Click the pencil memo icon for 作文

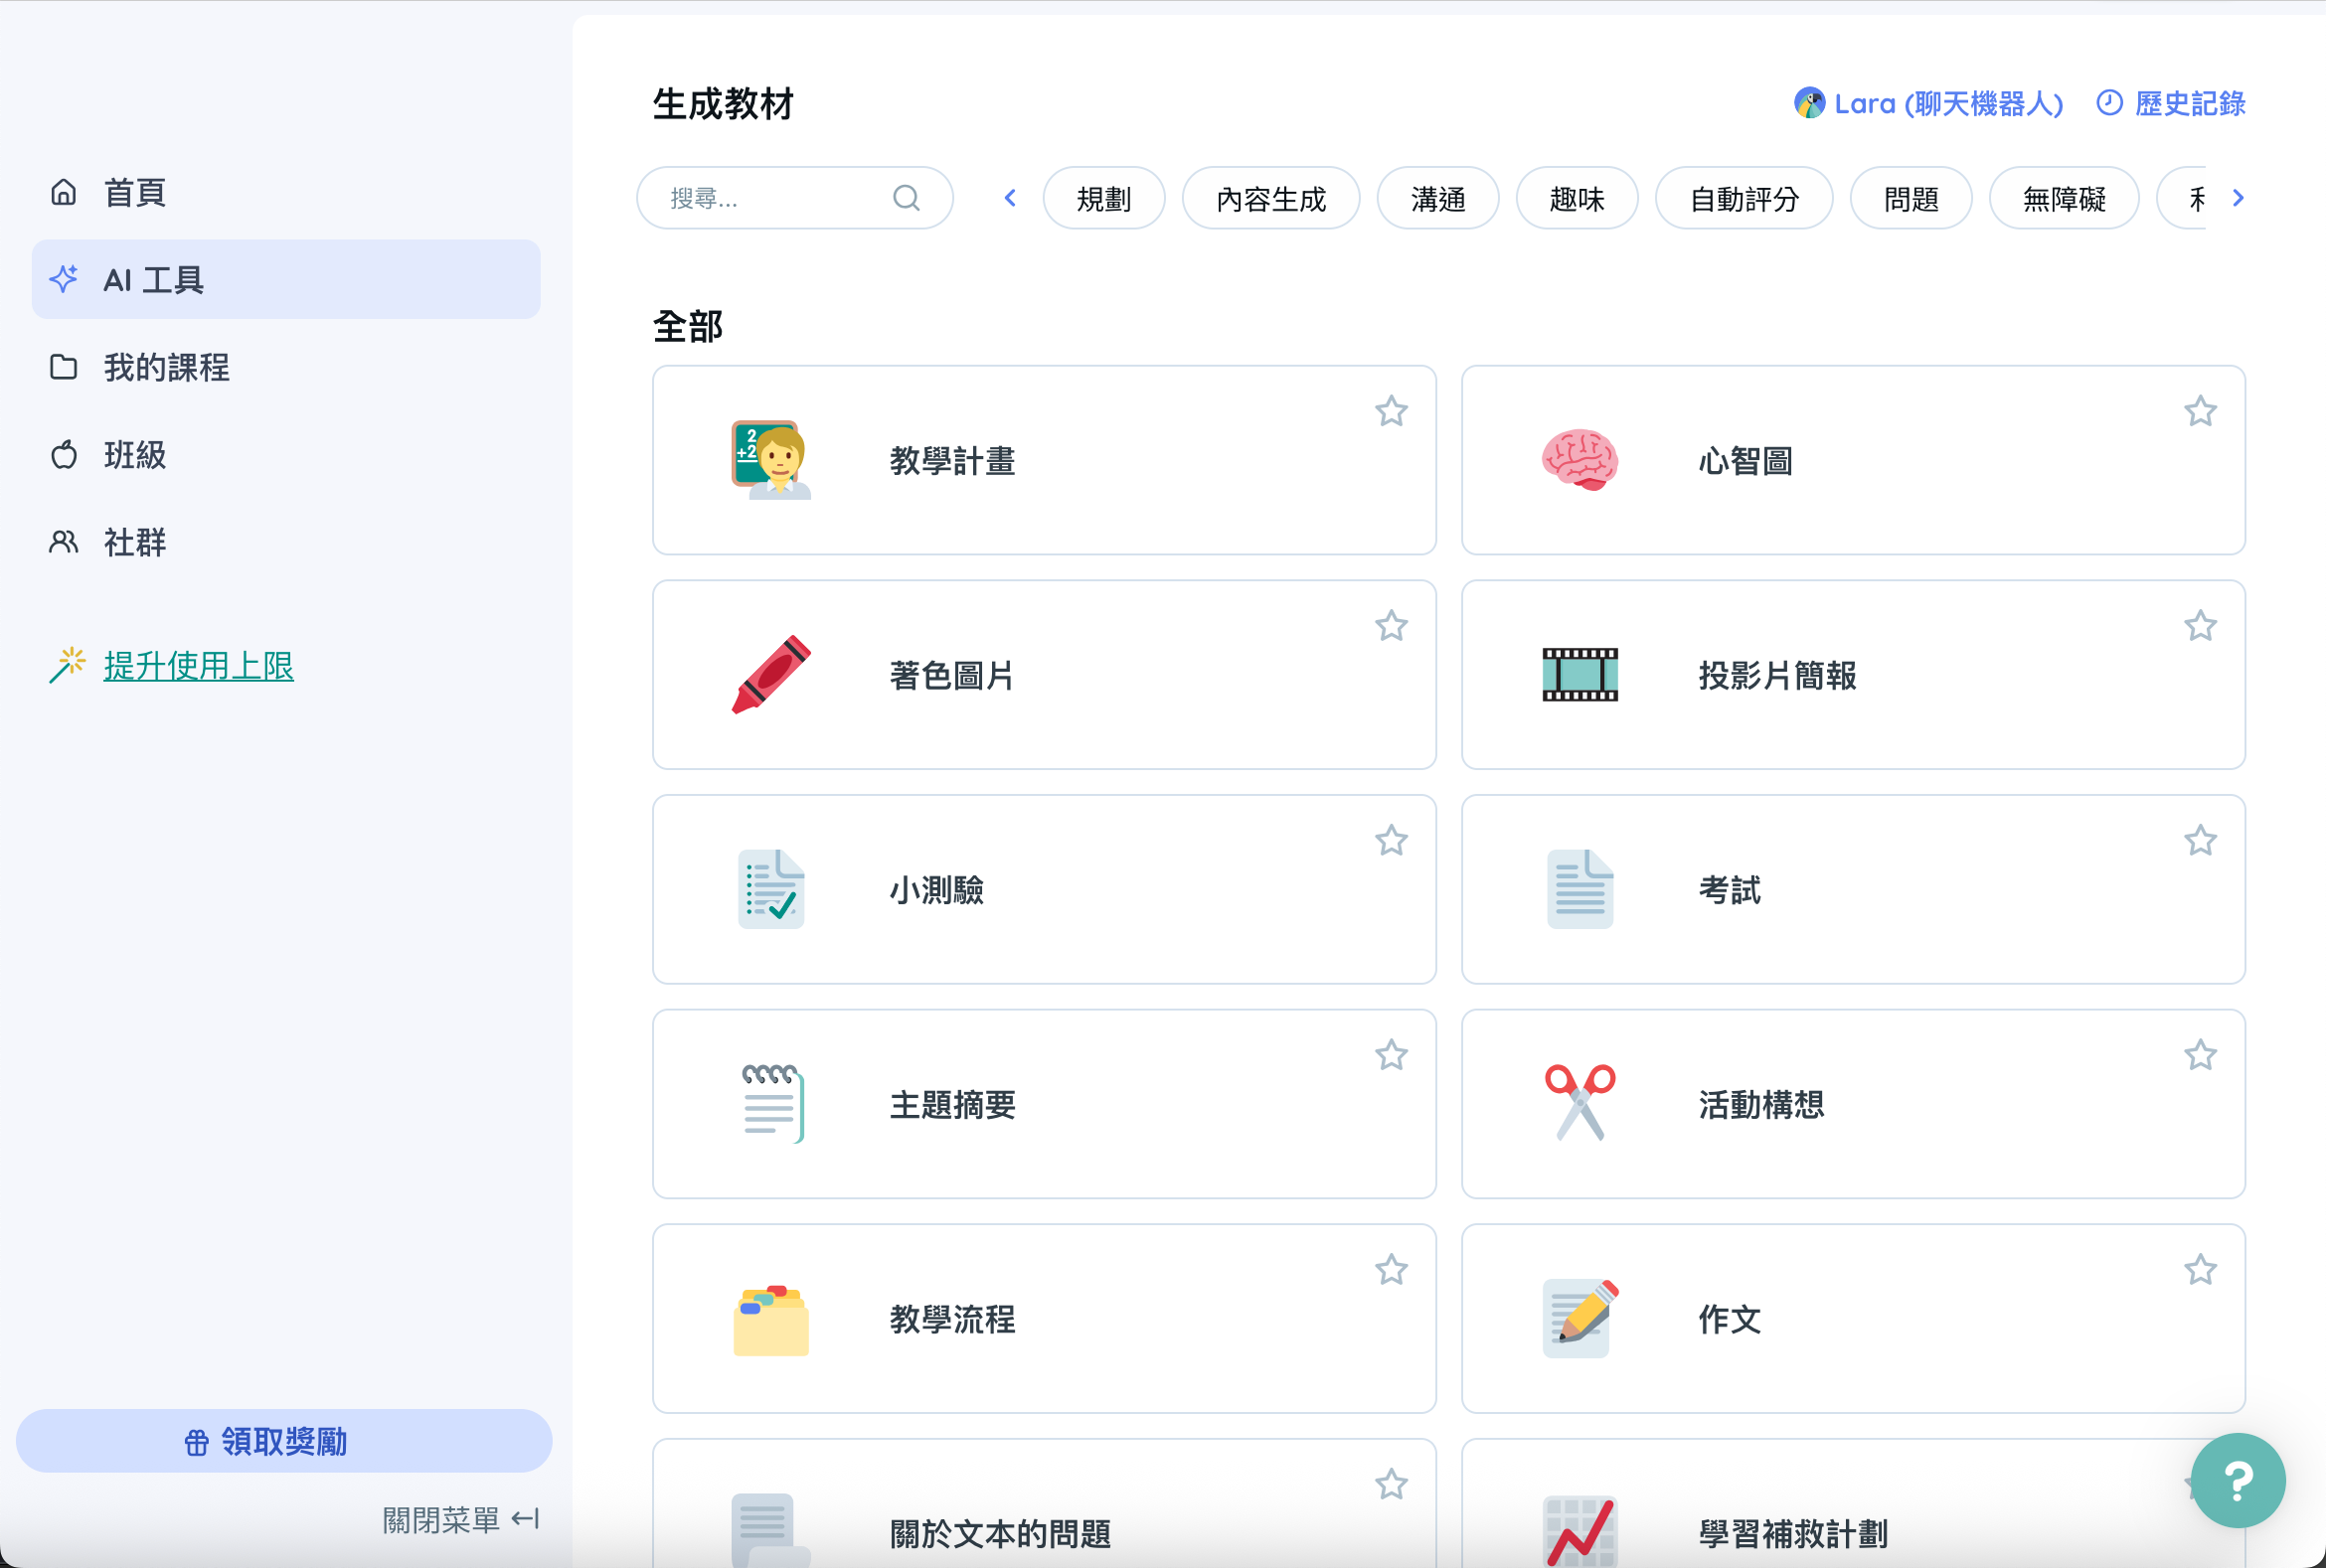click(x=1579, y=1318)
